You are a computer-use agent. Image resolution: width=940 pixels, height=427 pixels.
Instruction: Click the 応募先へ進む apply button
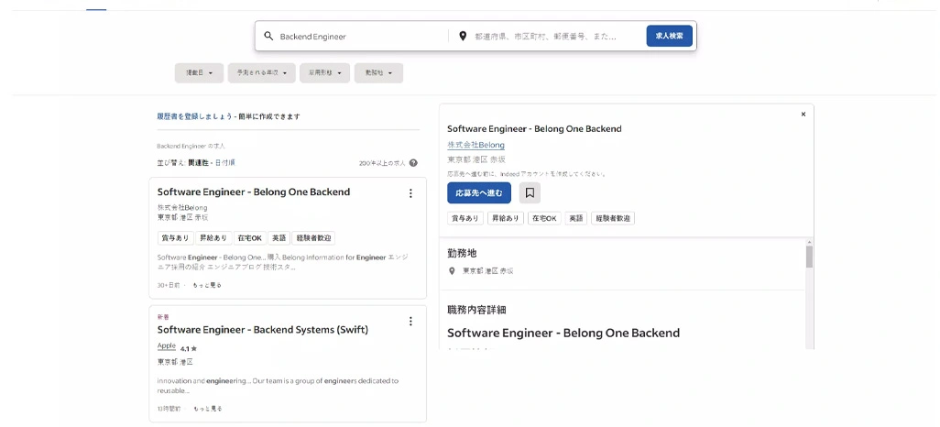click(479, 193)
